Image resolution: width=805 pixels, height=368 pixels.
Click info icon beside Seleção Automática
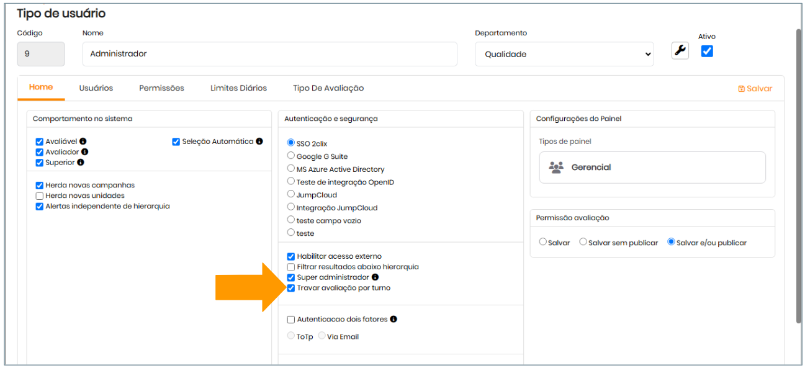point(259,141)
